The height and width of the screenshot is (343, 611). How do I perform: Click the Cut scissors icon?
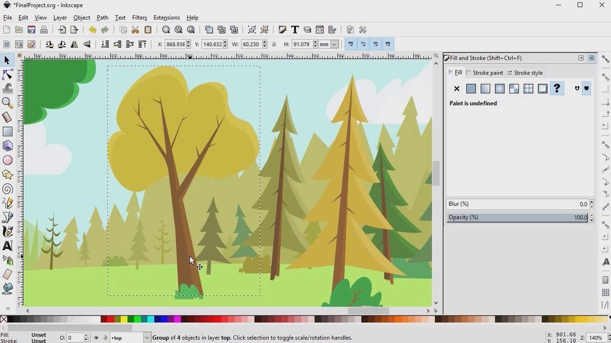tap(135, 30)
